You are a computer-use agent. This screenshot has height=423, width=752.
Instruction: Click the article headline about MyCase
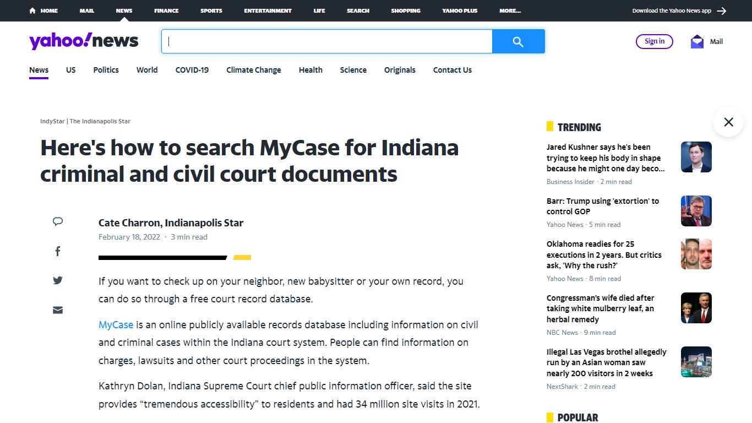(249, 161)
